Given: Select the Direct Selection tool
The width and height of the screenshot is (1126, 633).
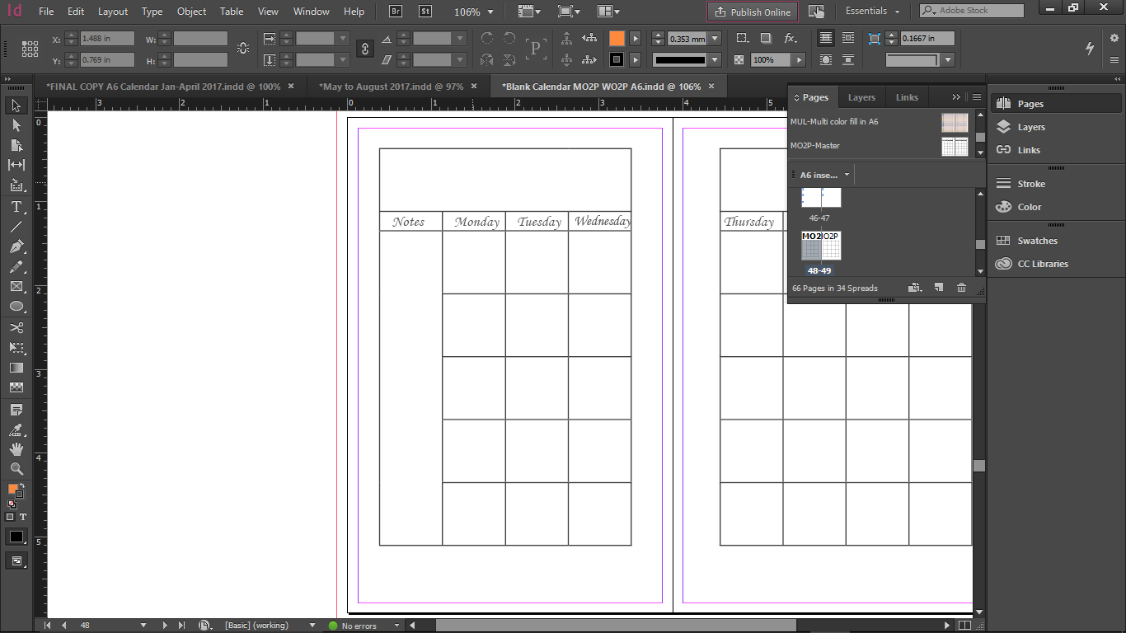Looking at the screenshot, I should click(x=16, y=125).
